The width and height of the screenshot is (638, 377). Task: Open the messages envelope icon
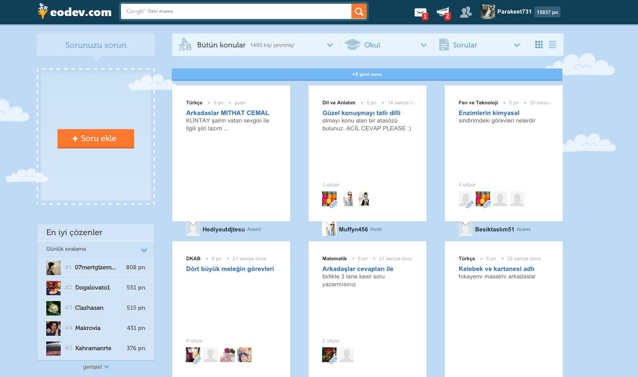(x=420, y=12)
